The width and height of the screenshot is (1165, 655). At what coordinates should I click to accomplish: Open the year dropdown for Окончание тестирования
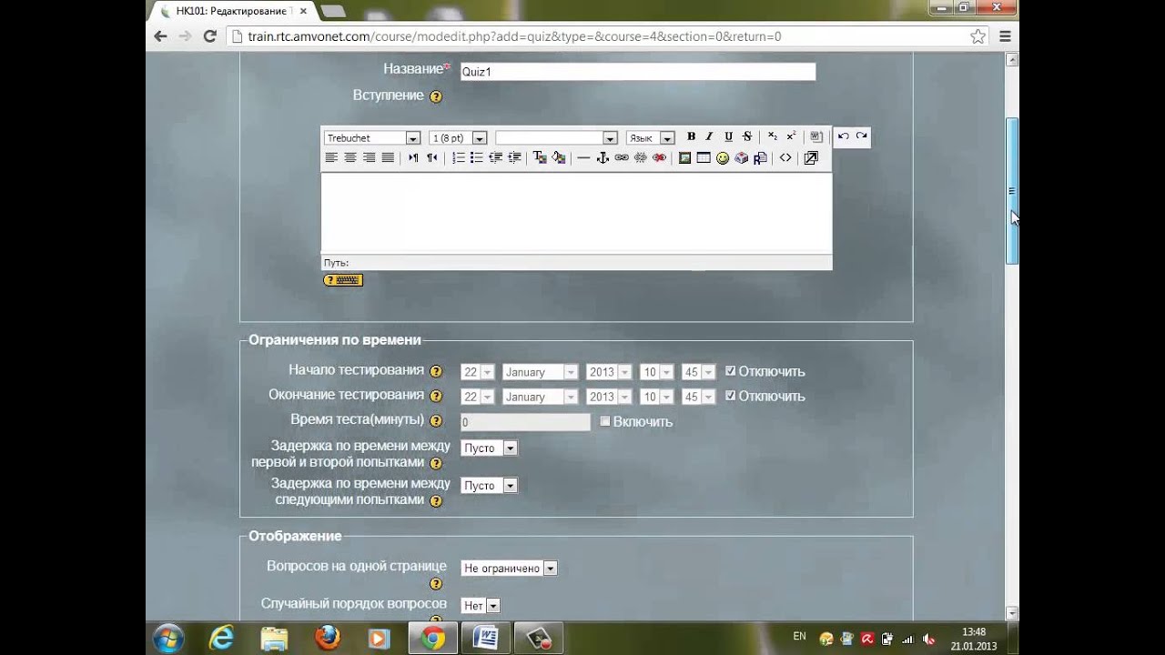[609, 397]
